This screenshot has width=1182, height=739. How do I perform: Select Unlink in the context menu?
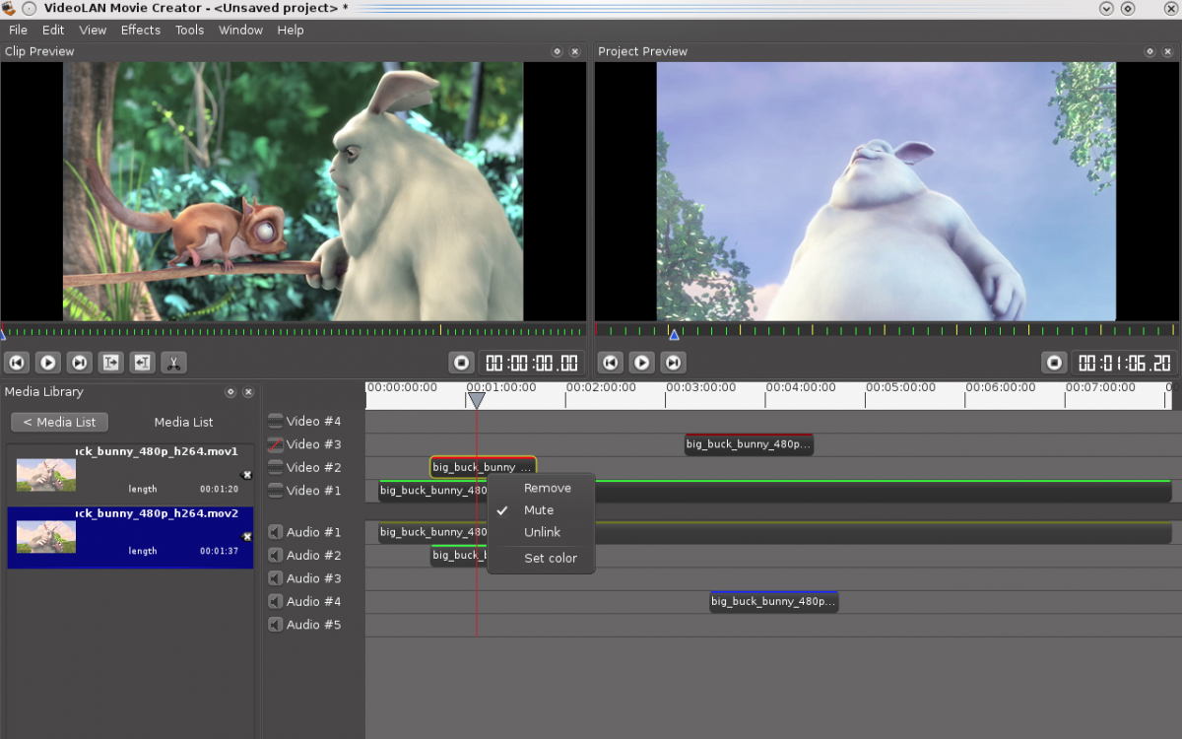tap(542, 532)
